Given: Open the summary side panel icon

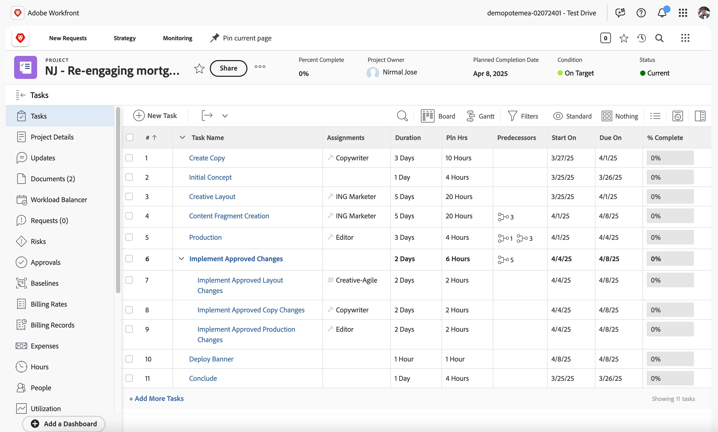Looking at the screenshot, I should coord(700,116).
